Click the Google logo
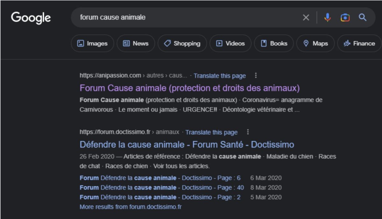 pyautogui.click(x=31, y=17)
